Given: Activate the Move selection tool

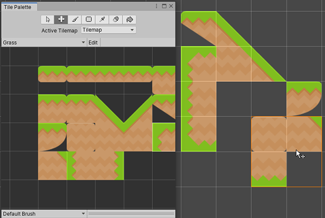Looking at the screenshot, I should pos(61,19).
